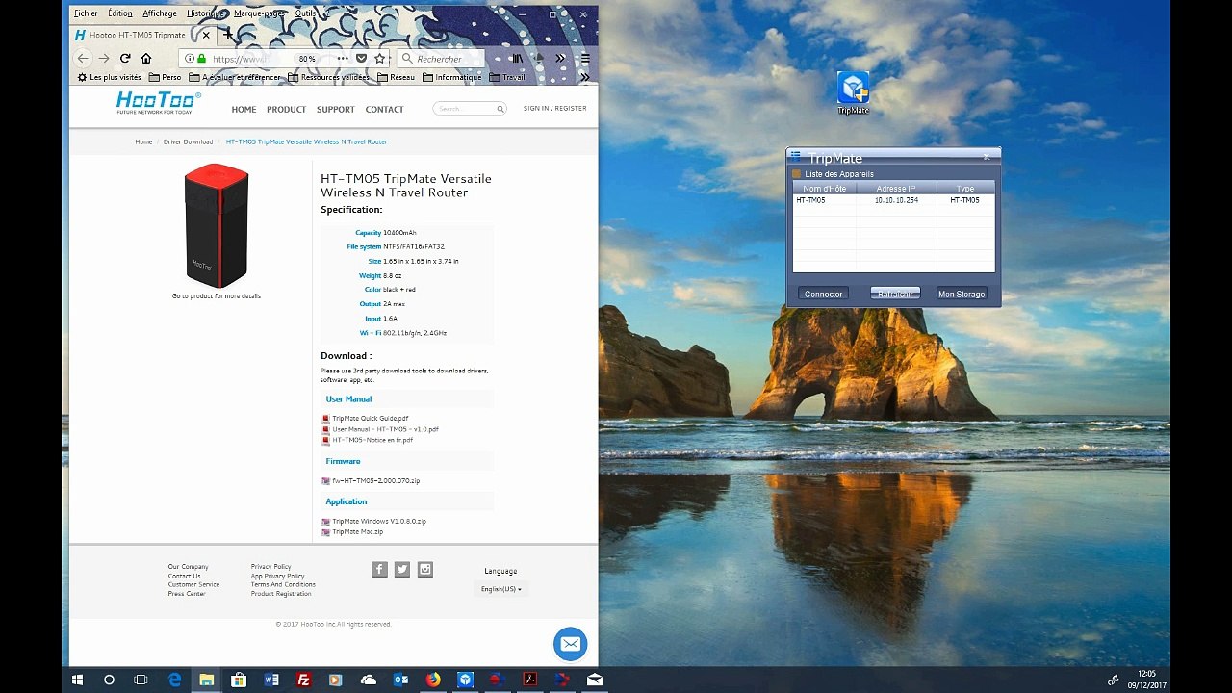Open the Outils menu
This screenshot has width=1232, height=693.
(x=306, y=13)
